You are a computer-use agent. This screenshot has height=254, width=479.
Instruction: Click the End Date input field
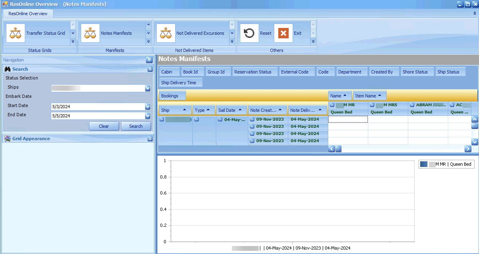pos(98,116)
